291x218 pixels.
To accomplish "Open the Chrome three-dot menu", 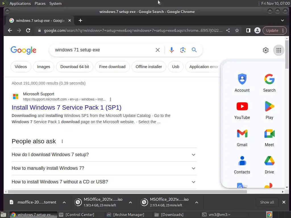I will pos(283,30).
